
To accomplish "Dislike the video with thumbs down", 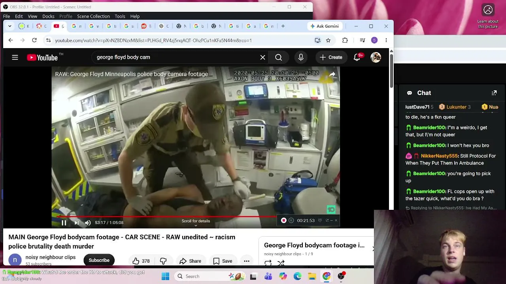I will (163, 261).
